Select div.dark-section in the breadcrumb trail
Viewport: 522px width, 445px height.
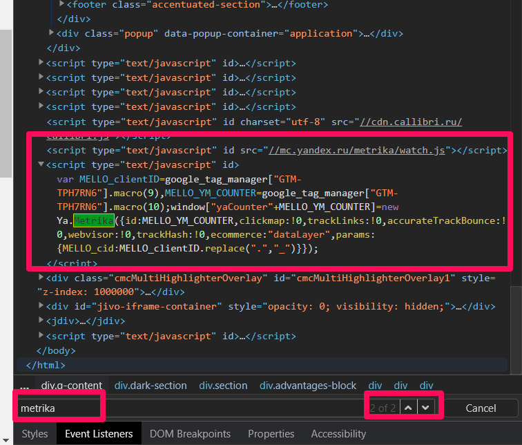[x=151, y=386]
